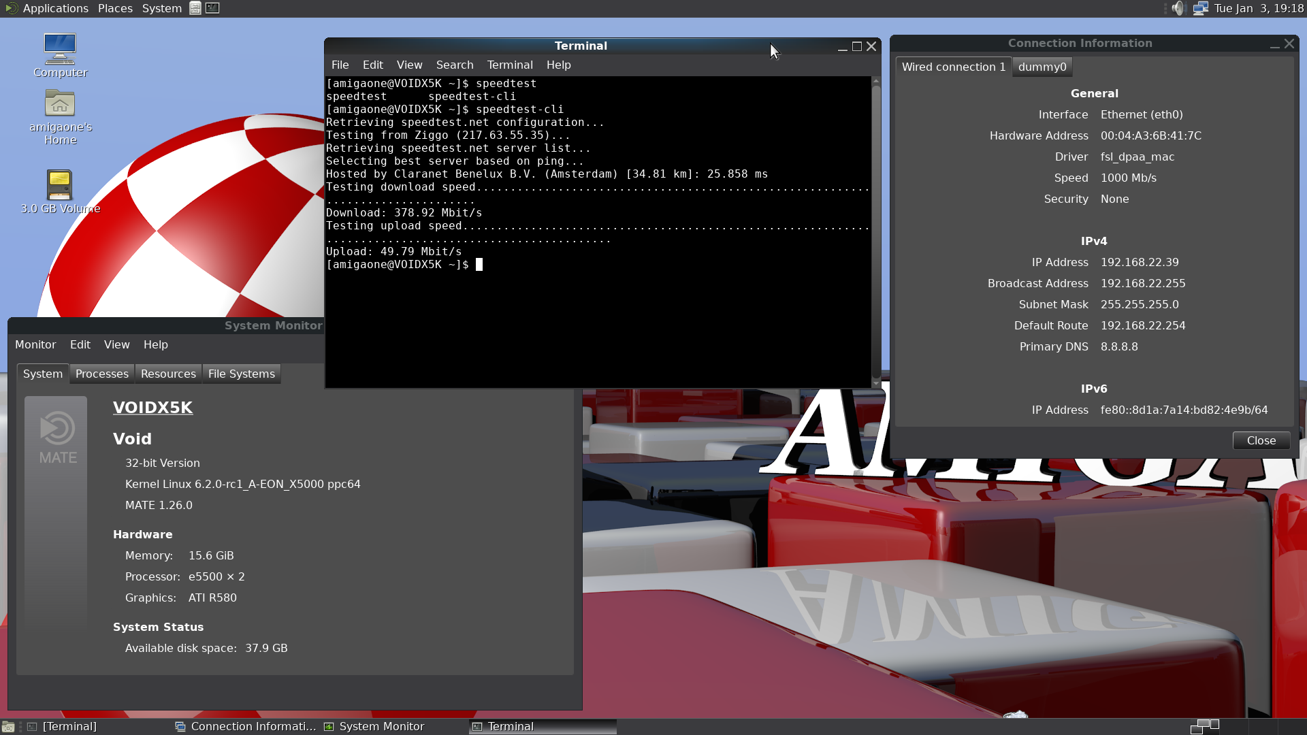Image resolution: width=1307 pixels, height=735 pixels.
Task: Click Close button in Connection Information
Action: click(1261, 440)
